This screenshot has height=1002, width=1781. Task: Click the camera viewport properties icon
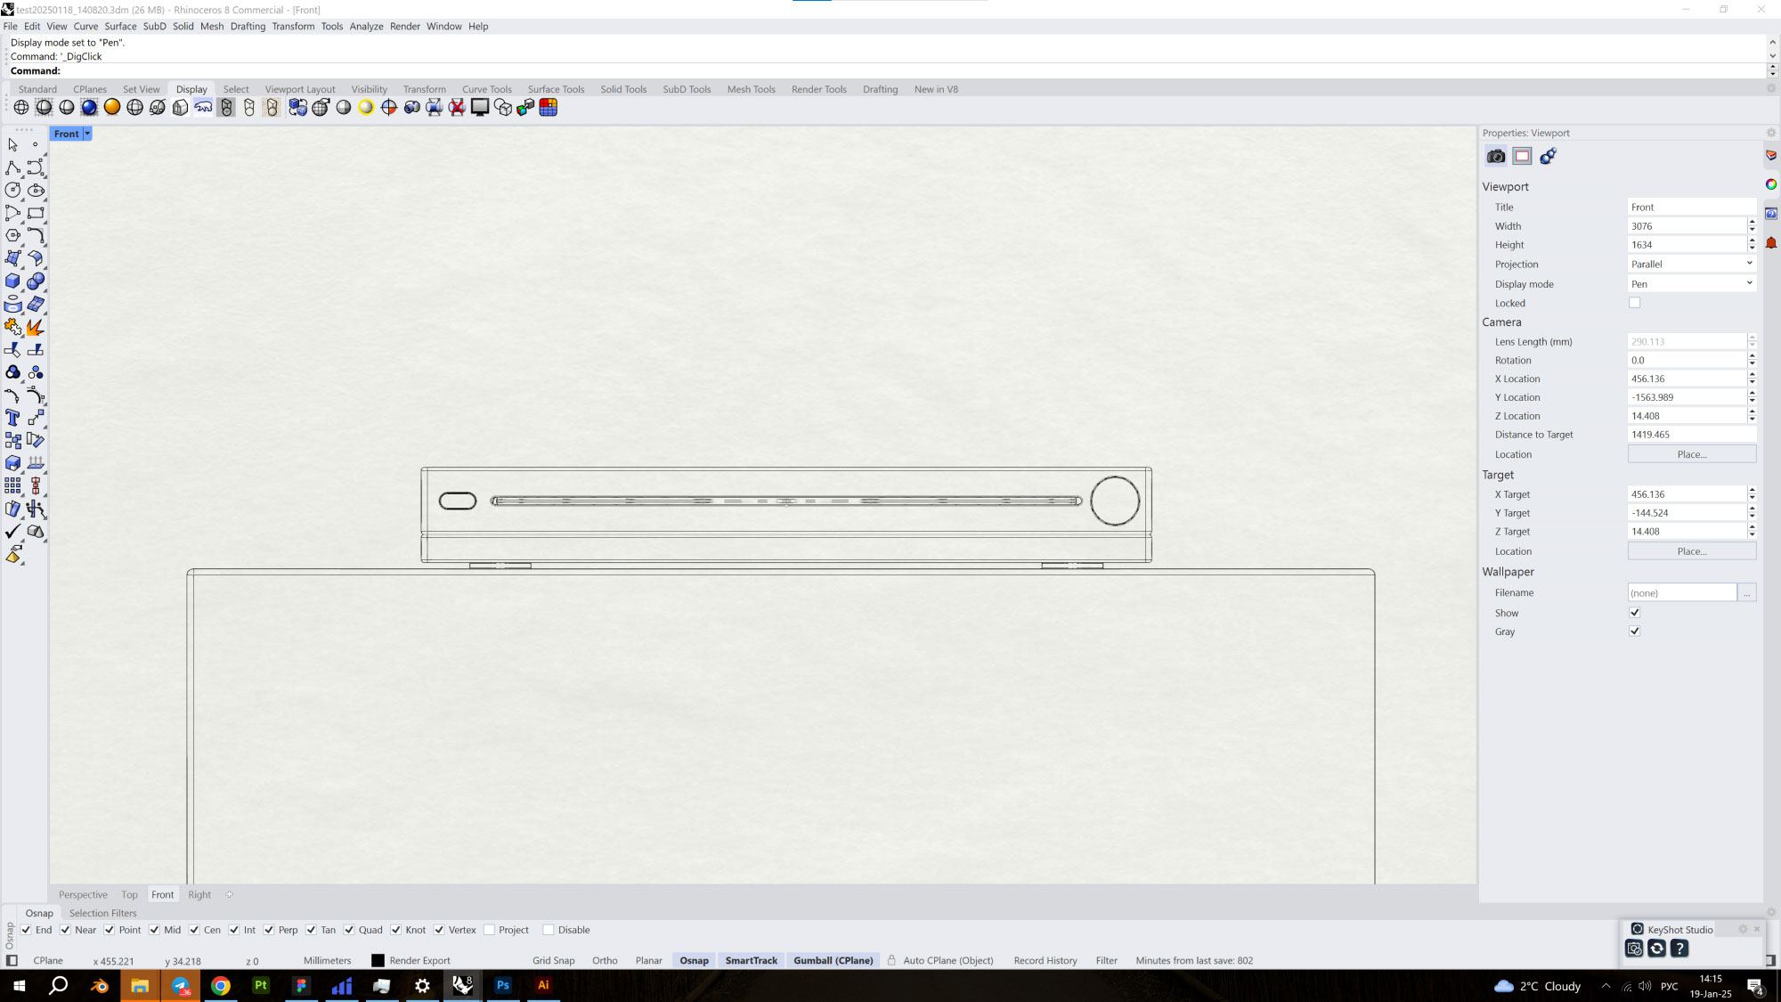[1496, 157]
